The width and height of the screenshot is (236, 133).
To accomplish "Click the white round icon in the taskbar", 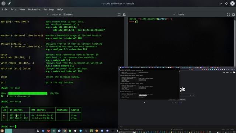I will 75,131.
